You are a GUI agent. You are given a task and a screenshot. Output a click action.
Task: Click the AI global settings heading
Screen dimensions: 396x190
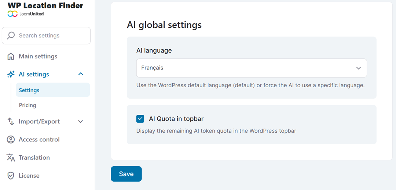164,25
